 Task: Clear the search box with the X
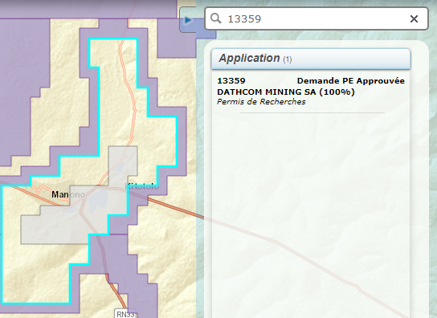click(414, 19)
